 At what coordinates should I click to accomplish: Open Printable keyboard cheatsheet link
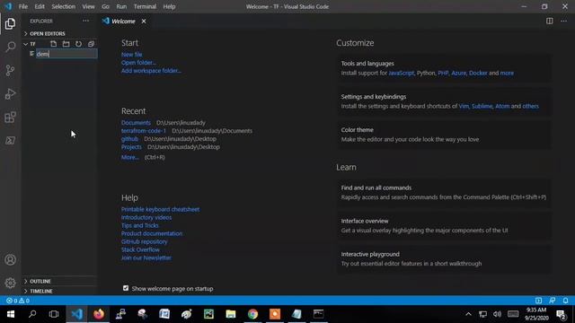[x=160, y=209]
